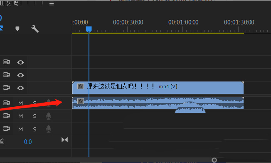The image size is (271, 163).
Task: Mute the third audio track
Action: tap(20, 129)
